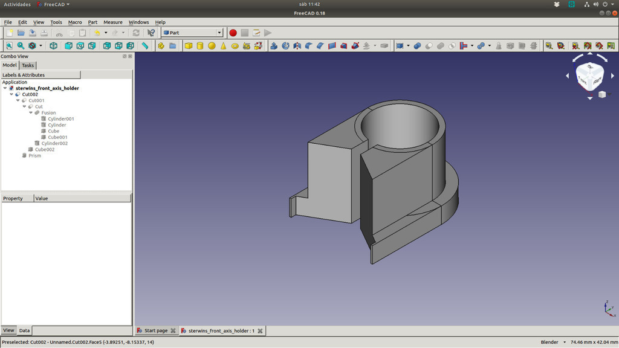The height and width of the screenshot is (348, 619).
Task: Switch to the left view
Action: tap(130, 46)
